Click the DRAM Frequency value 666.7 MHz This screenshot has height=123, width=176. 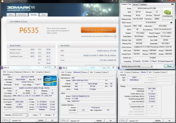coord(152,89)
